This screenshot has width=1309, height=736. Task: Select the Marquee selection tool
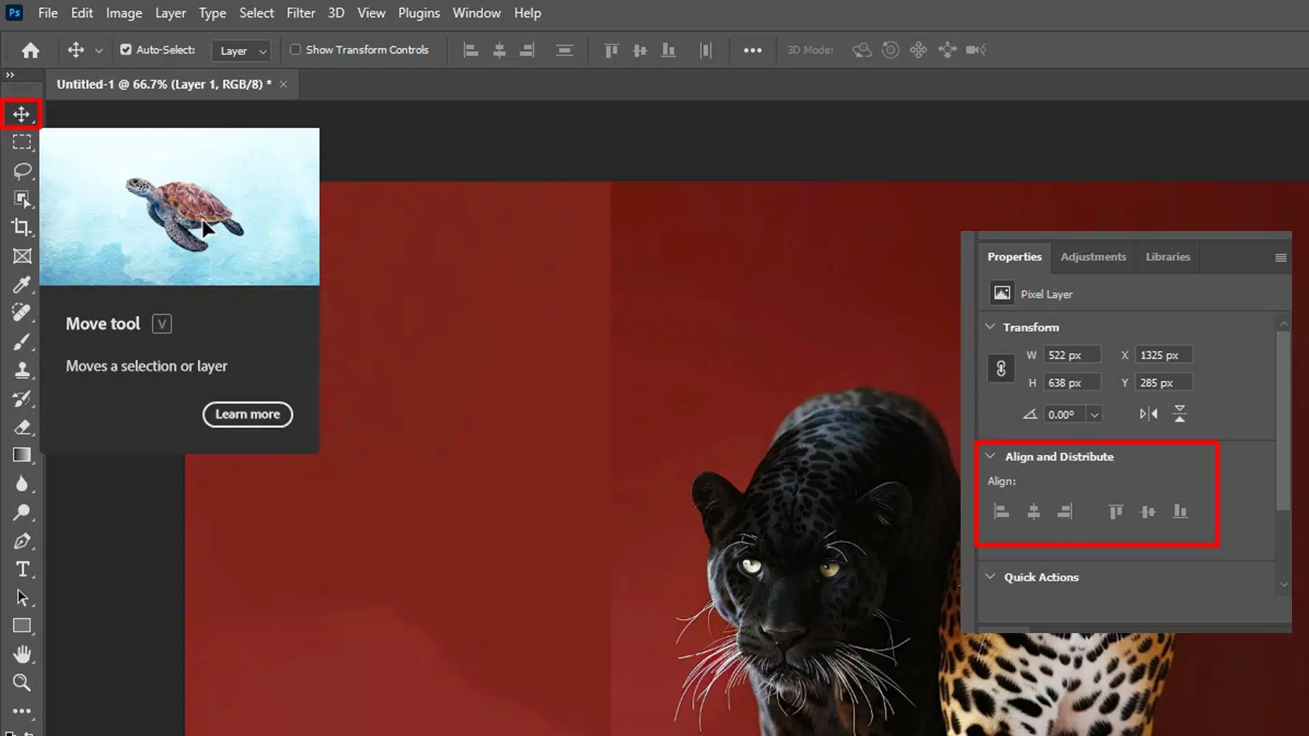tap(22, 142)
